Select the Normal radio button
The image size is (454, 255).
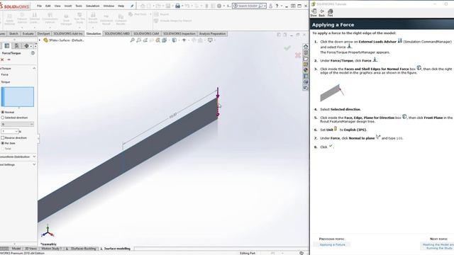(x=3, y=112)
